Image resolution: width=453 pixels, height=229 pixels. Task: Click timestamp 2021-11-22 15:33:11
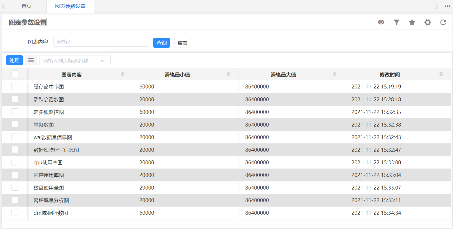coord(376,200)
